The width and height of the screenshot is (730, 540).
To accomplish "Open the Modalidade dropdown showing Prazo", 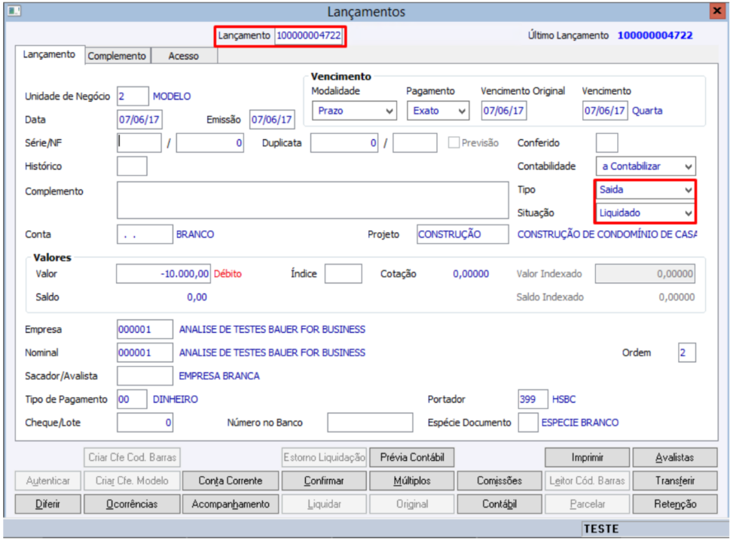I will click(x=354, y=111).
